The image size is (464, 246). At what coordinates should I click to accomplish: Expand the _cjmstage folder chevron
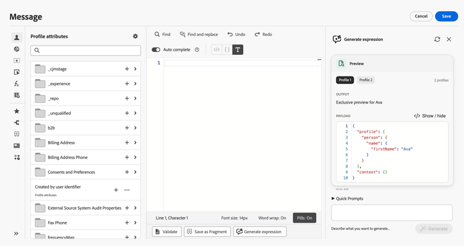coord(135,68)
